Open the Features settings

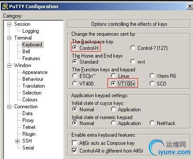31,58
